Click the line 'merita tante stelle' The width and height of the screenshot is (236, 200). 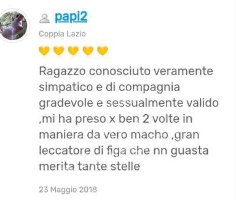pos(89,166)
